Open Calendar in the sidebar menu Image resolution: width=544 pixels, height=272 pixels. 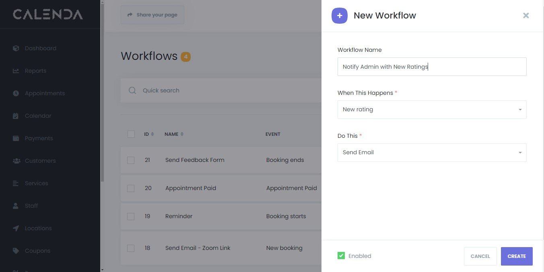[38, 116]
